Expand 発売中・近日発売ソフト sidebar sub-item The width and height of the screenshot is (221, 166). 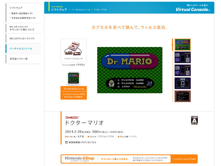pyautogui.click(x=23, y=13)
